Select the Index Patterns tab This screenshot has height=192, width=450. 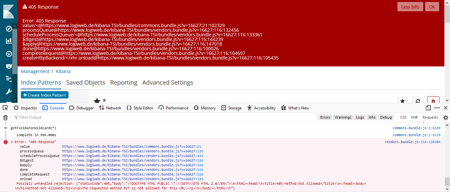click(x=41, y=83)
